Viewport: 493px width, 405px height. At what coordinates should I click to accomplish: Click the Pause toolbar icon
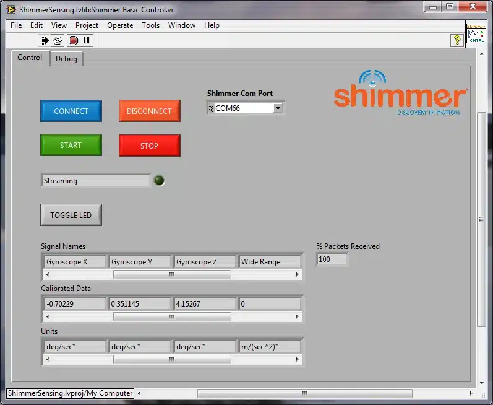pyautogui.click(x=86, y=40)
